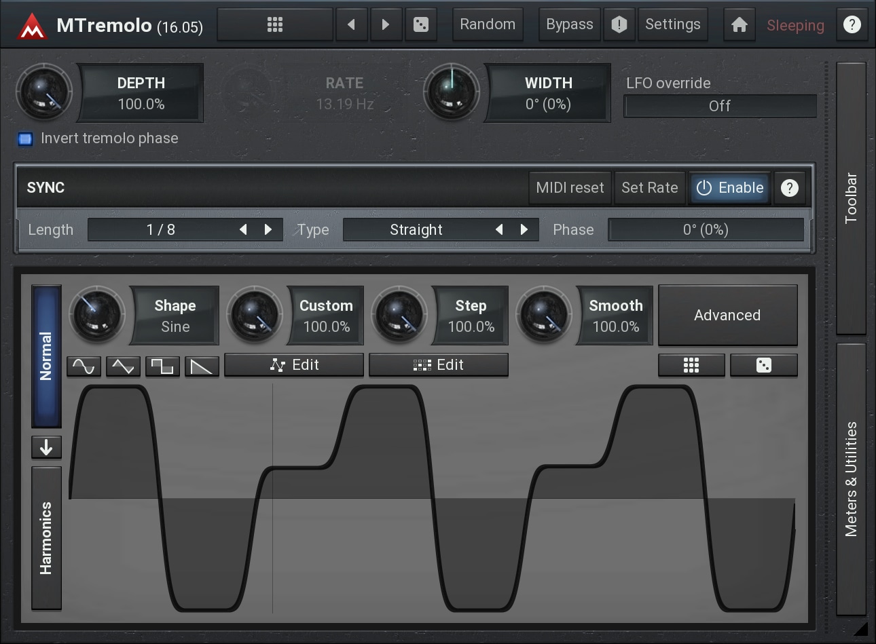Viewport: 876px width, 644px height.
Task: Select the triangle wave shape icon
Action: point(124,366)
